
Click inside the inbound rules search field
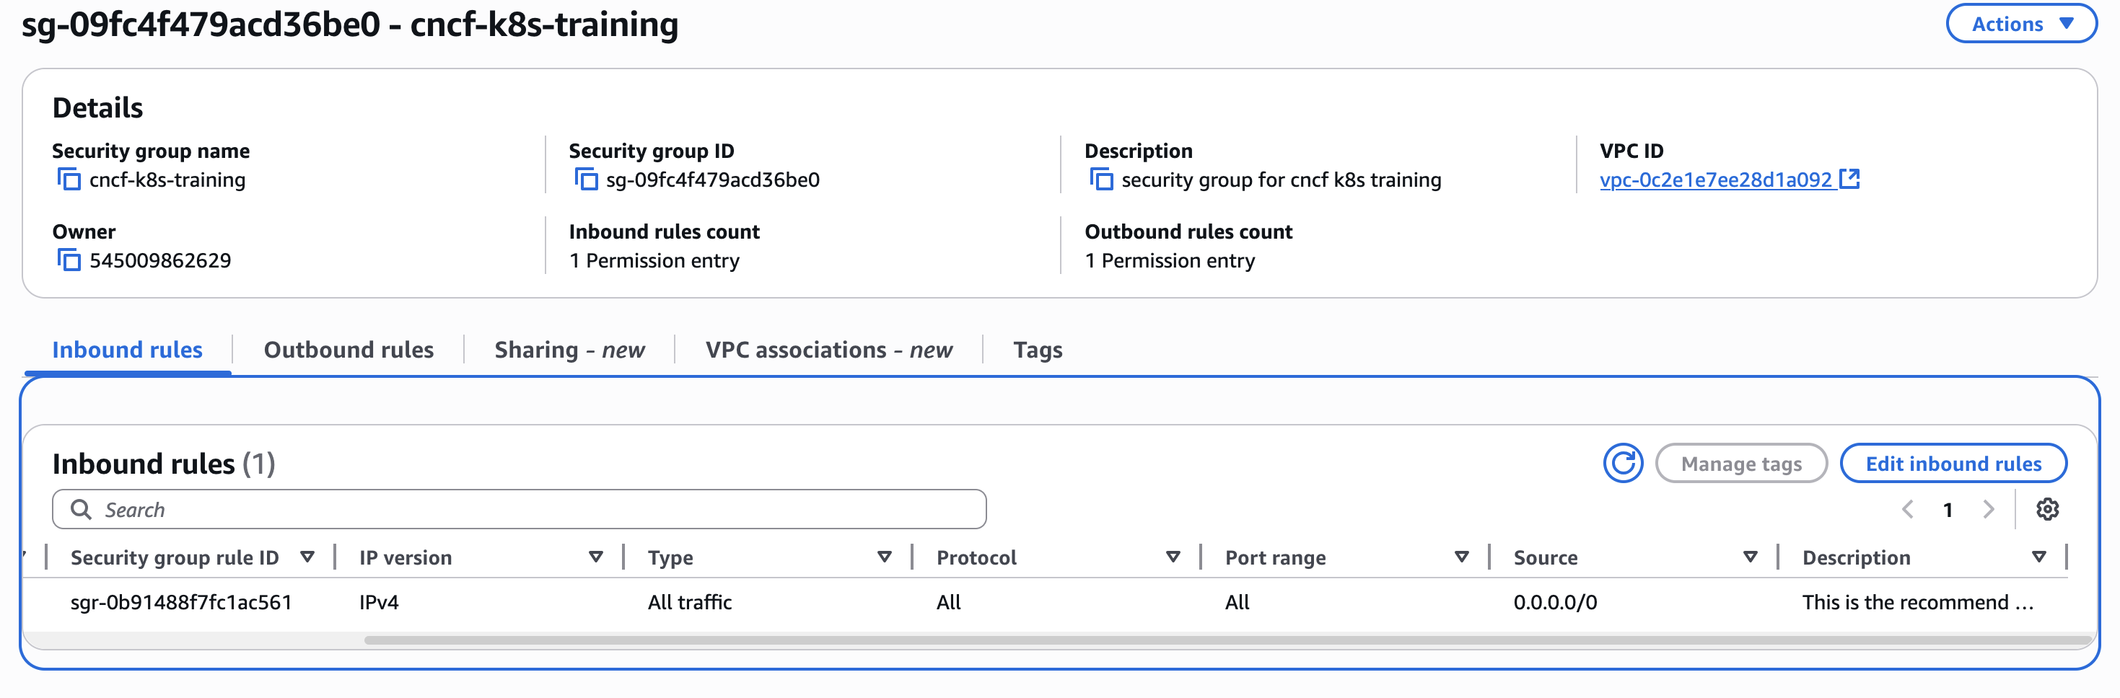[x=494, y=509]
